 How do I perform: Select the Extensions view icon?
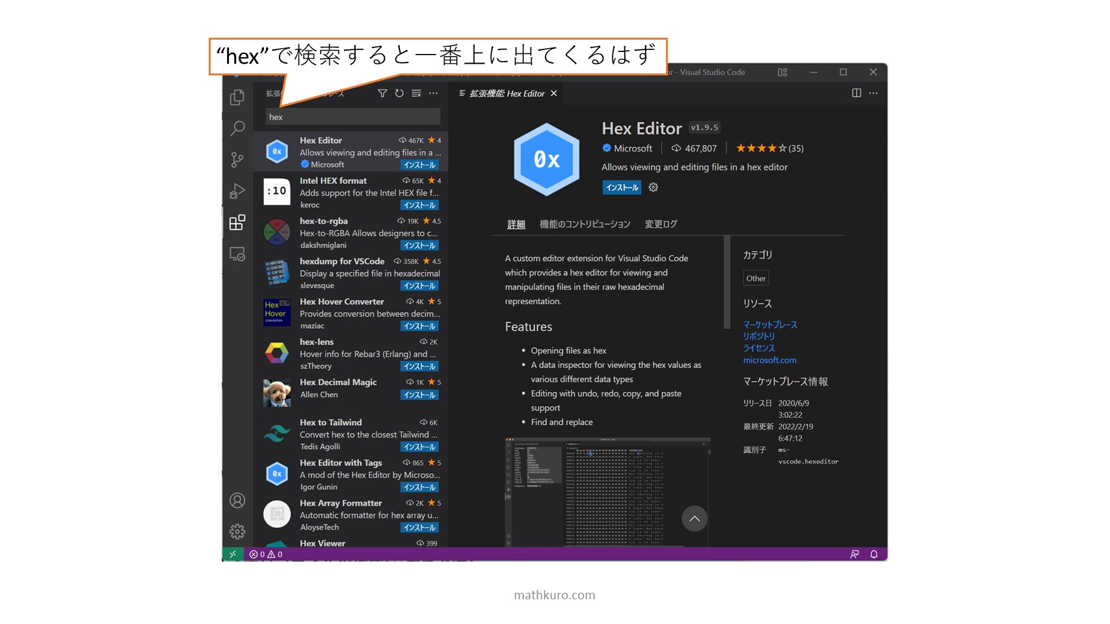click(x=237, y=222)
